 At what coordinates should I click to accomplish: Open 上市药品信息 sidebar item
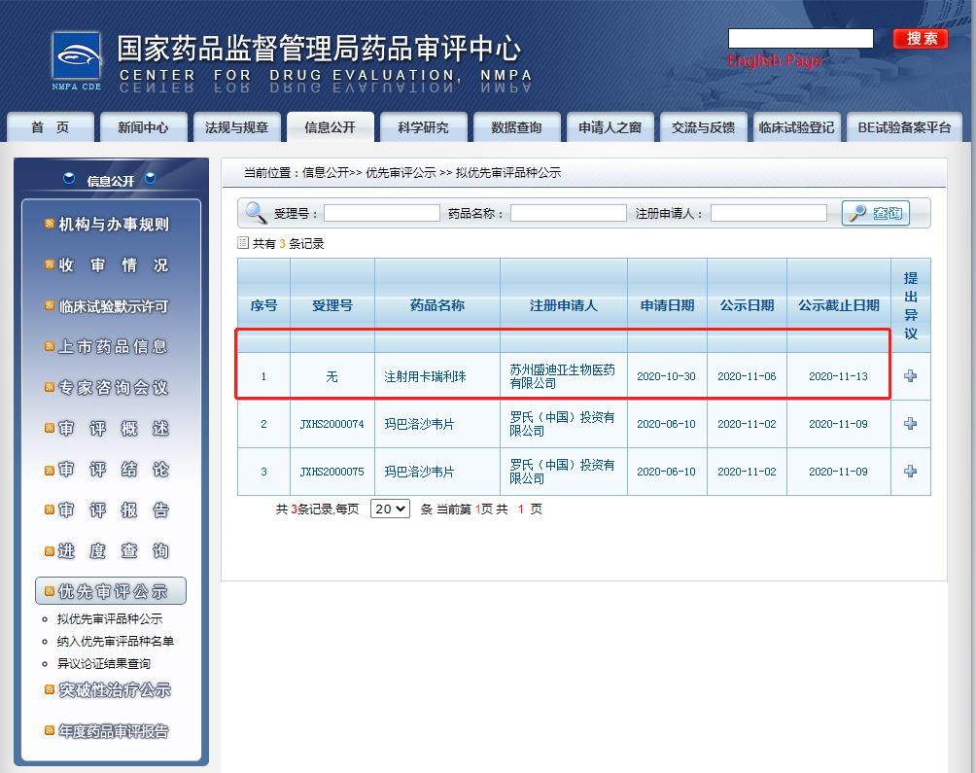(x=114, y=347)
